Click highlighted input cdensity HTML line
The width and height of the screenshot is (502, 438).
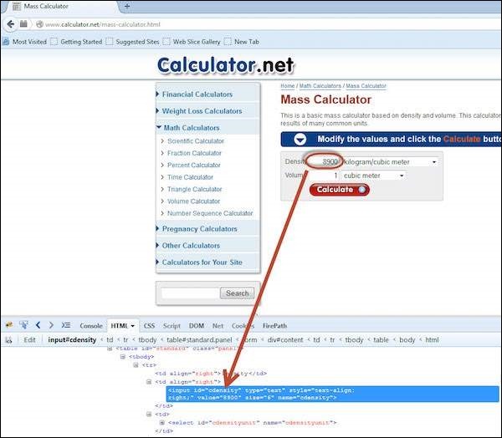(x=332, y=394)
